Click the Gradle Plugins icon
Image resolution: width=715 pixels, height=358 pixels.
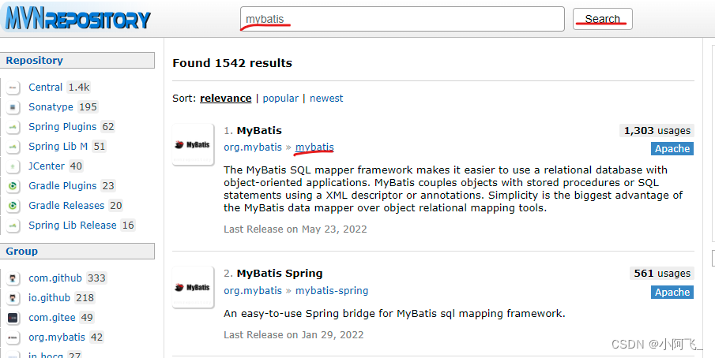pyautogui.click(x=13, y=186)
